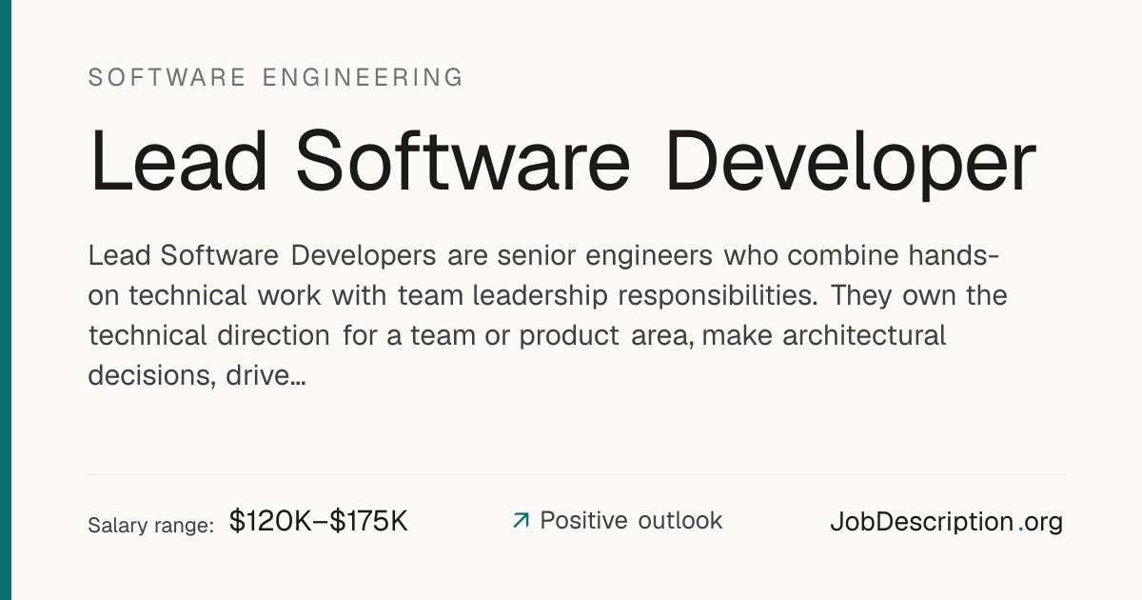Click the job description paragraph

click(547, 315)
